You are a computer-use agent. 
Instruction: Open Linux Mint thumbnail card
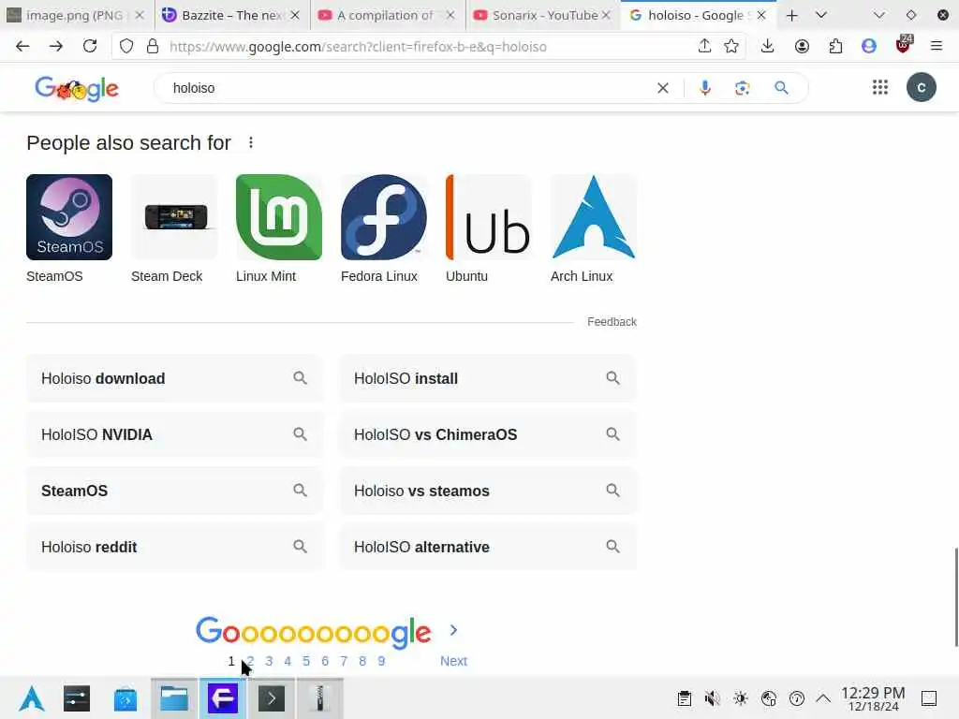pyautogui.click(x=279, y=228)
